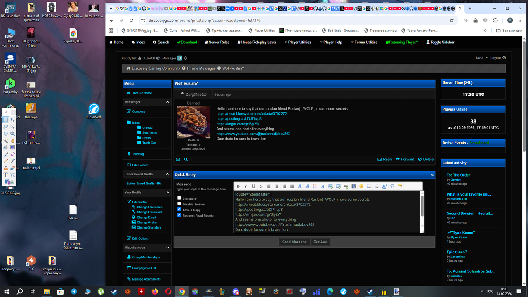The image size is (528, 297).
Task: Click the Preview button
Action: tap(320, 242)
